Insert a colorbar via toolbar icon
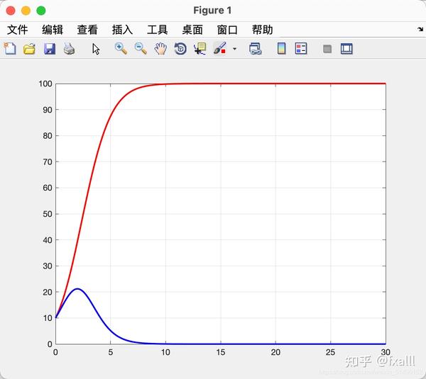This screenshot has height=379, width=426. [x=281, y=49]
